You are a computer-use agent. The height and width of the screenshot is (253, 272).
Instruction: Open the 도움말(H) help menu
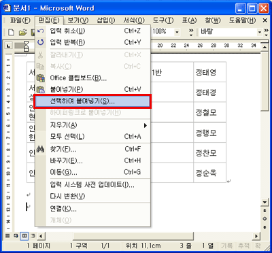tap(242, 20)
